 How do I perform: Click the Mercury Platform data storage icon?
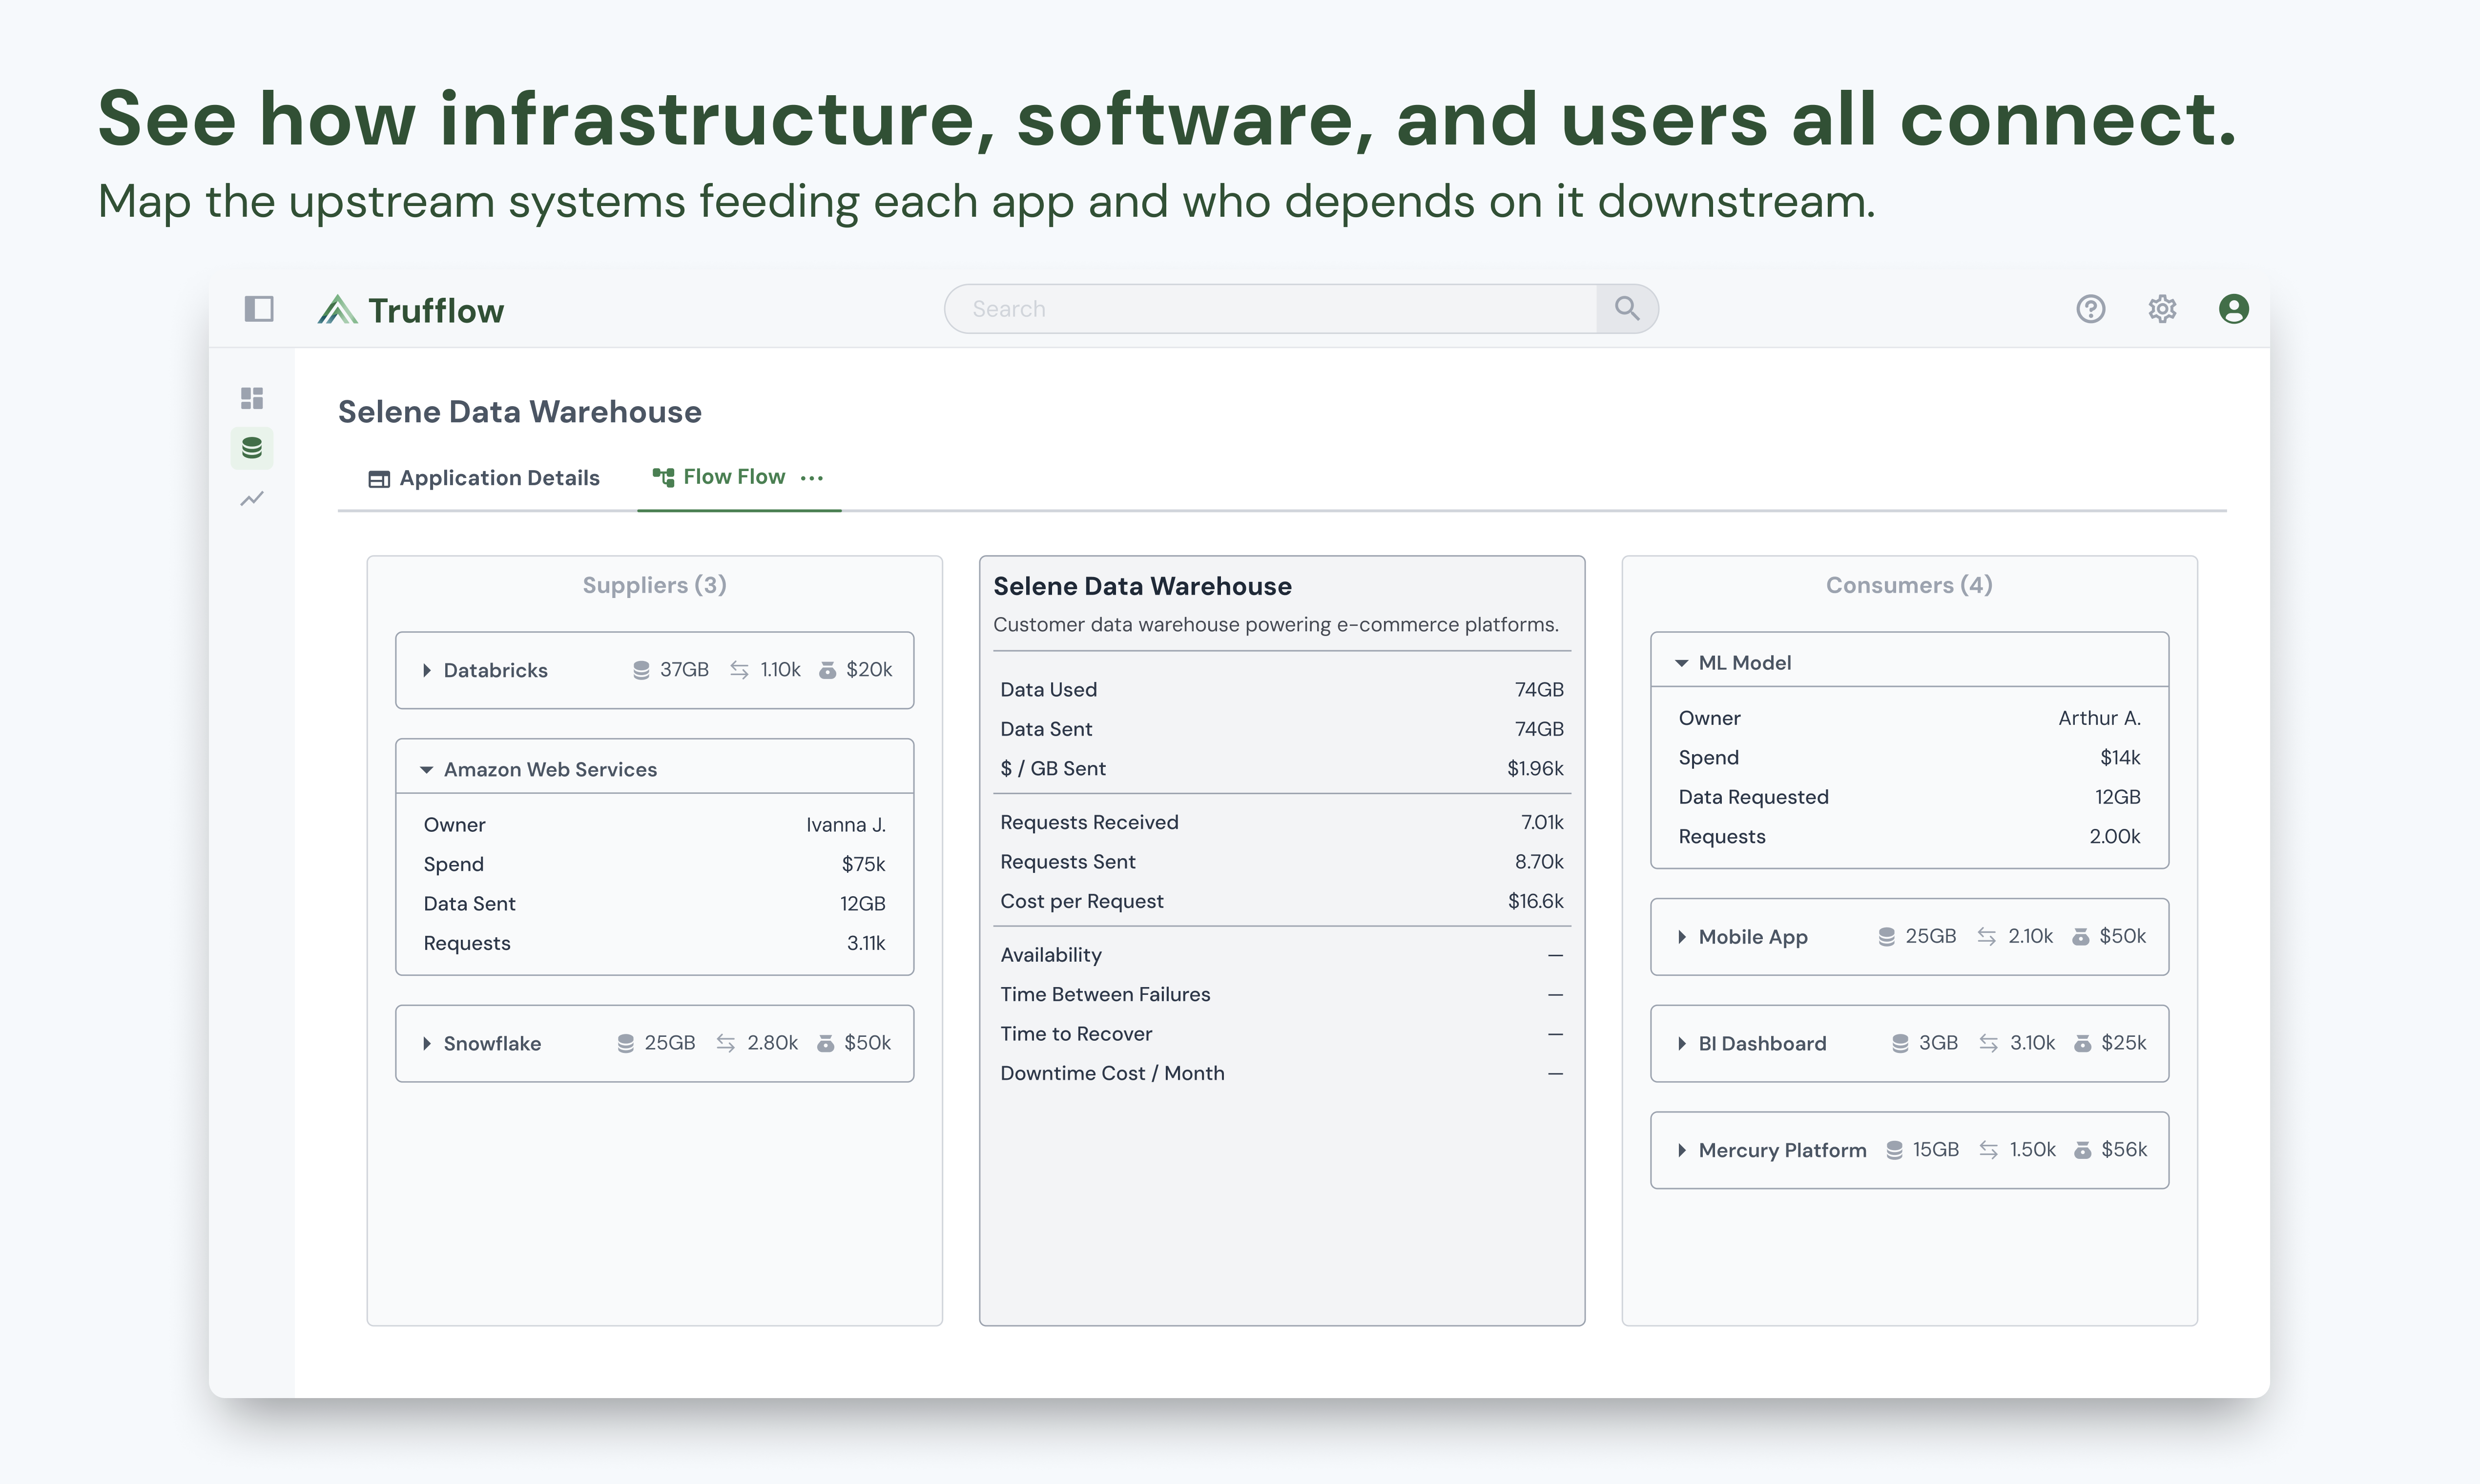[x=1894, y=1150]
